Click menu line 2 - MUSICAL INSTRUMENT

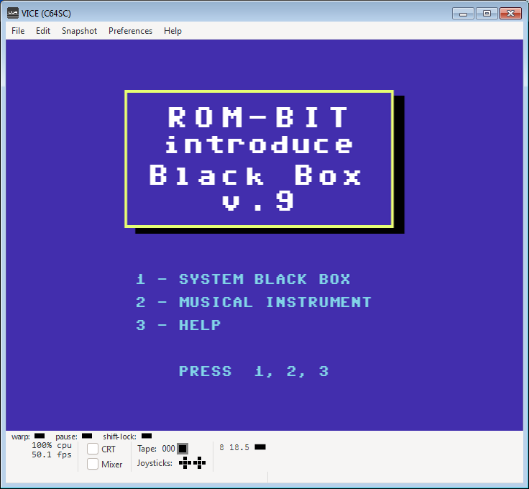point(254,302)
